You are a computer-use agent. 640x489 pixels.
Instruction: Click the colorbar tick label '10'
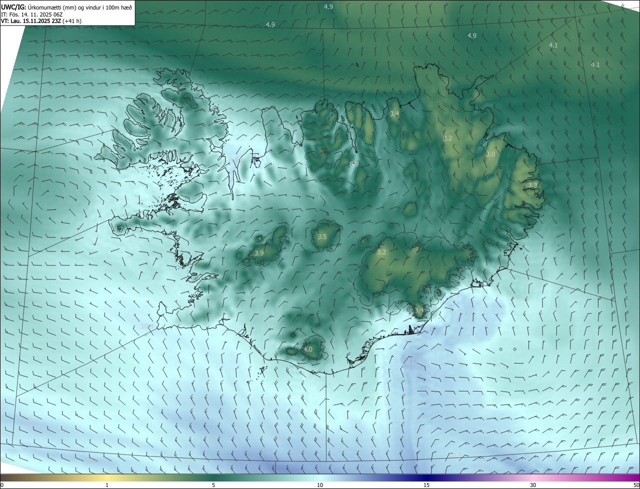320,485
